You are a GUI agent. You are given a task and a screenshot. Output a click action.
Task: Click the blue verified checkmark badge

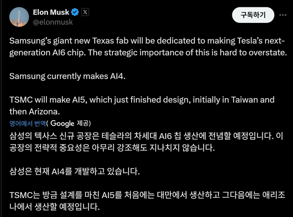pos(75,12)
